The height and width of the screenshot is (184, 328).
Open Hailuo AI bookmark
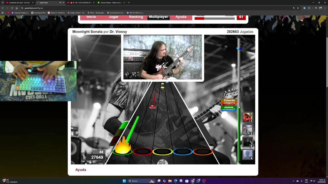tap(56, 13)
